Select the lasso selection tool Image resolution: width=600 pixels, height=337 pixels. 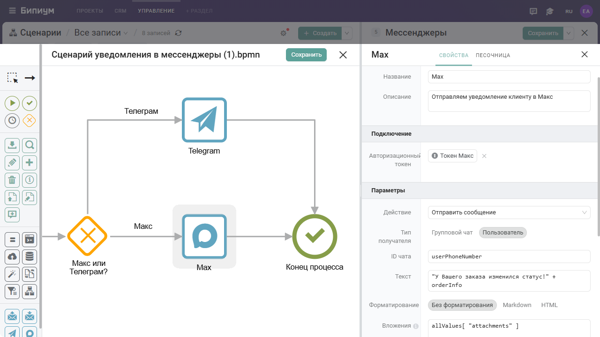pos(13,78)
